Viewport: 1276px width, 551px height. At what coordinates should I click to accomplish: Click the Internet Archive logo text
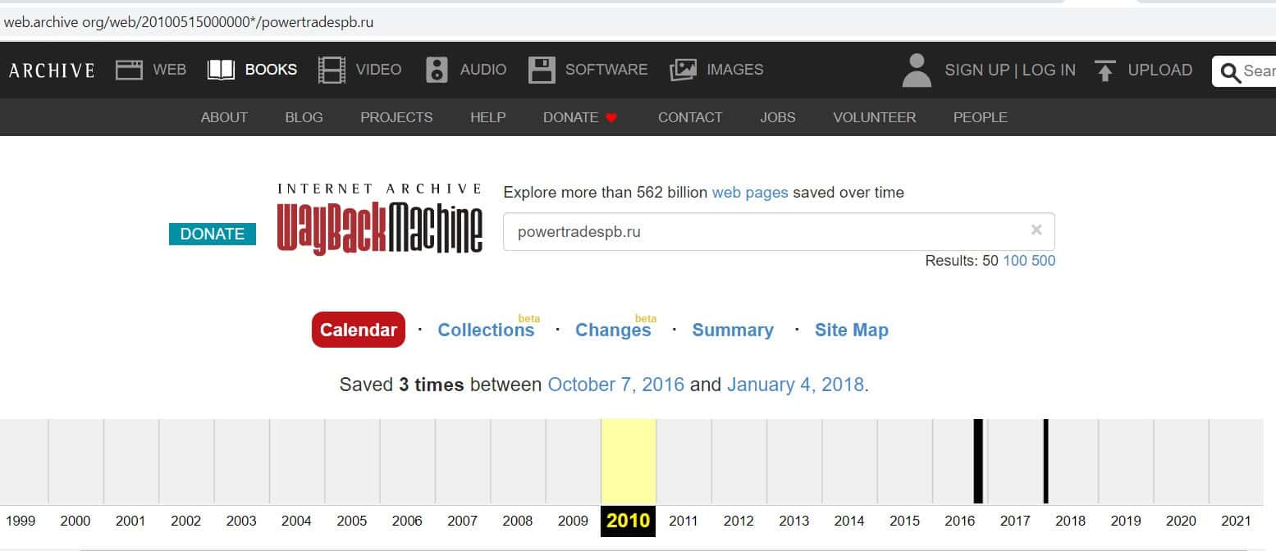380,189
